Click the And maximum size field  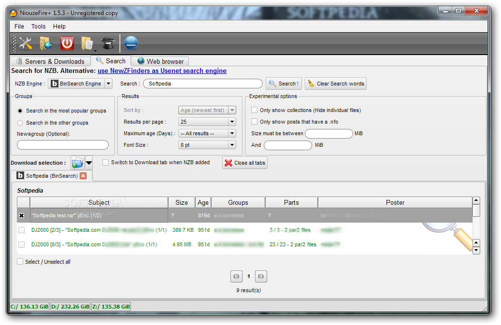[288, 145]
